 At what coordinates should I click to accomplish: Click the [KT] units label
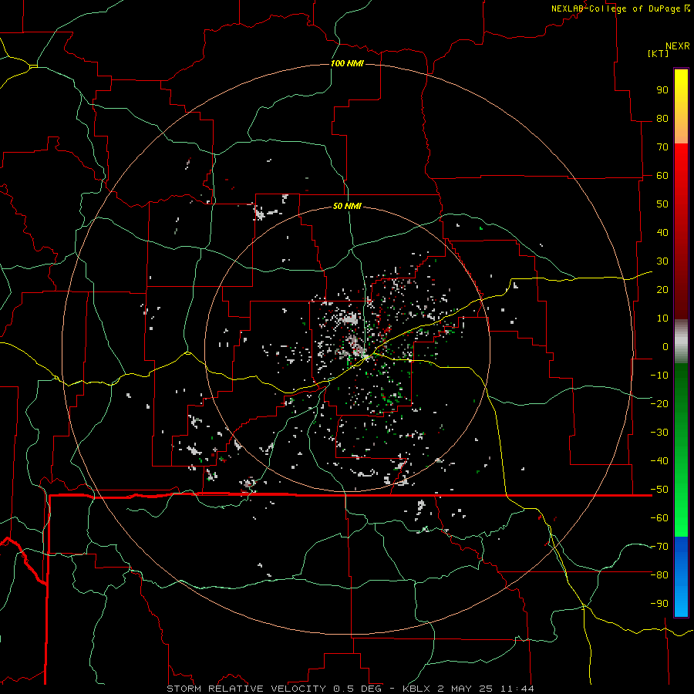659,53
